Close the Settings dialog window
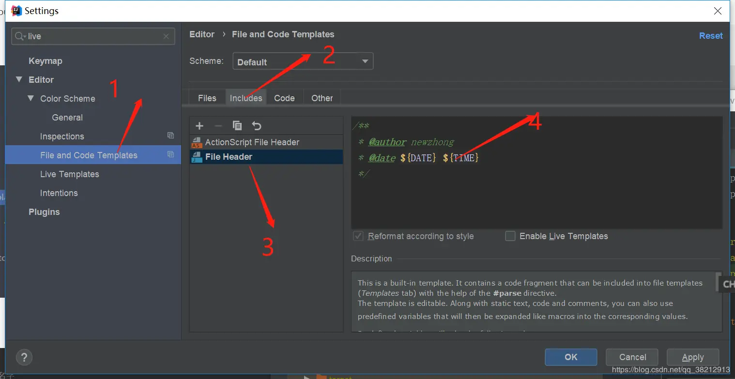Screen dimensions: 735x379 point(718,11)
